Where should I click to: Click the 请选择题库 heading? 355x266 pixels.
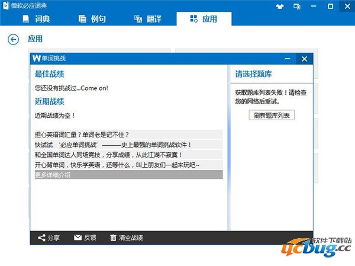pos(253,74)
